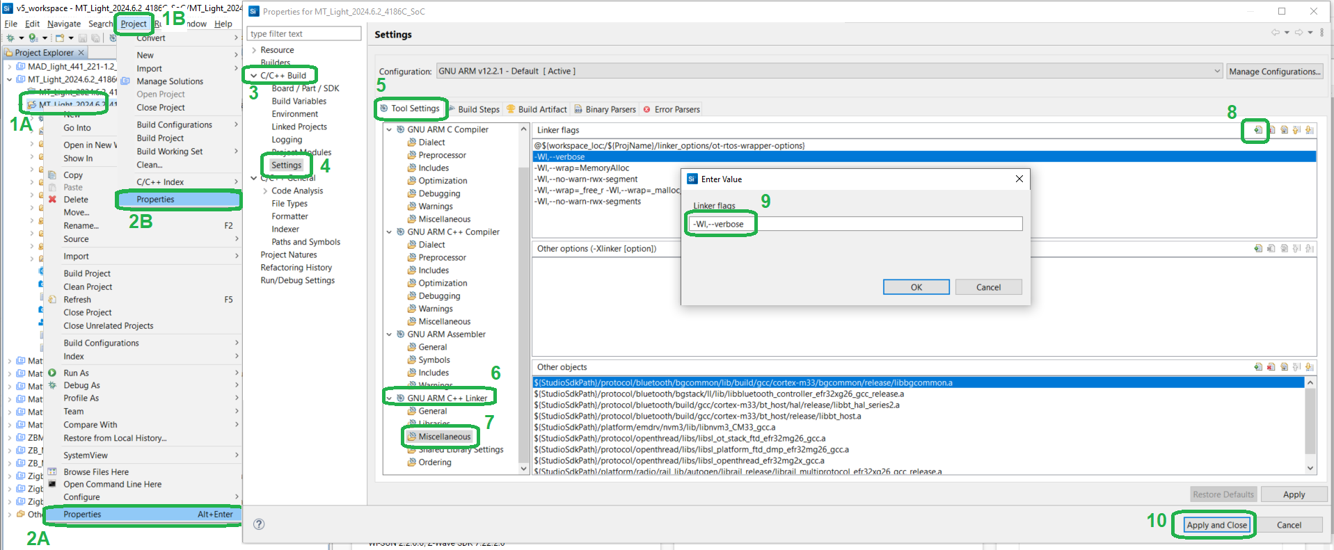The image size is (1334, 550).
Task: Open the Error Parsers tab
Action: (x=676, y=109)
